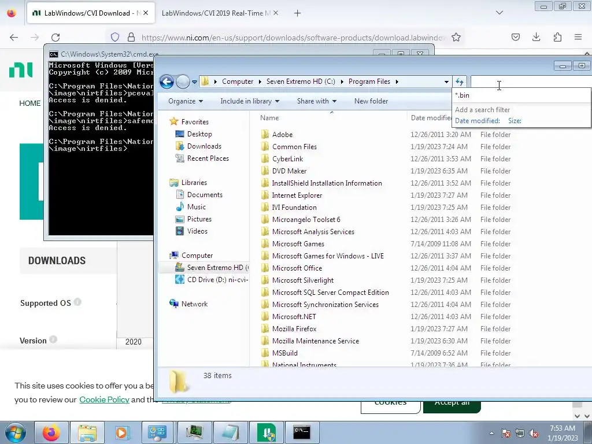The image size is (592, 444).
Task: Open a new Firefox tab
Action: pos(298,13)
